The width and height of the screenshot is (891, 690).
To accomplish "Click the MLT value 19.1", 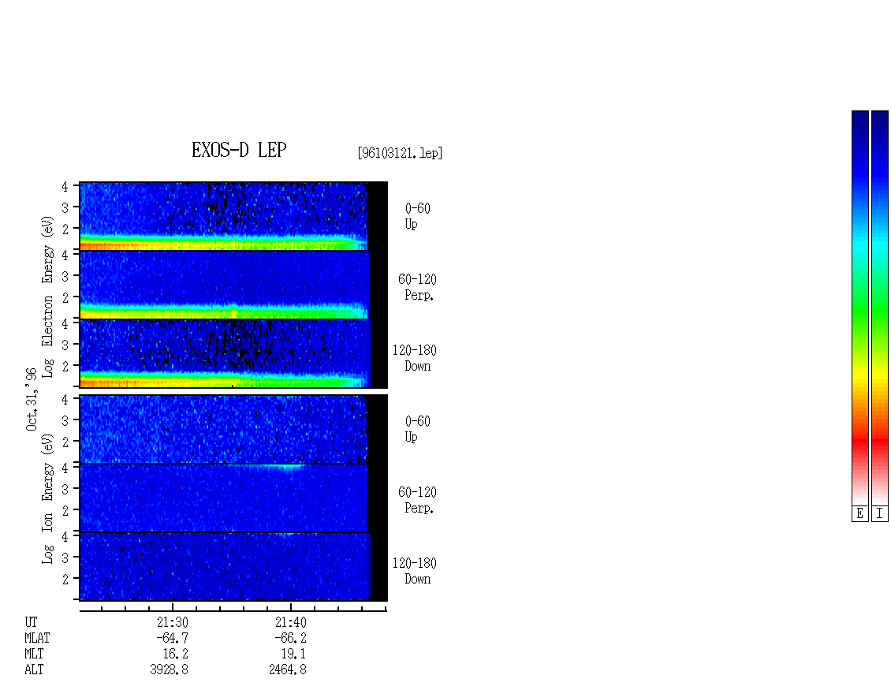I will [294, 655].
